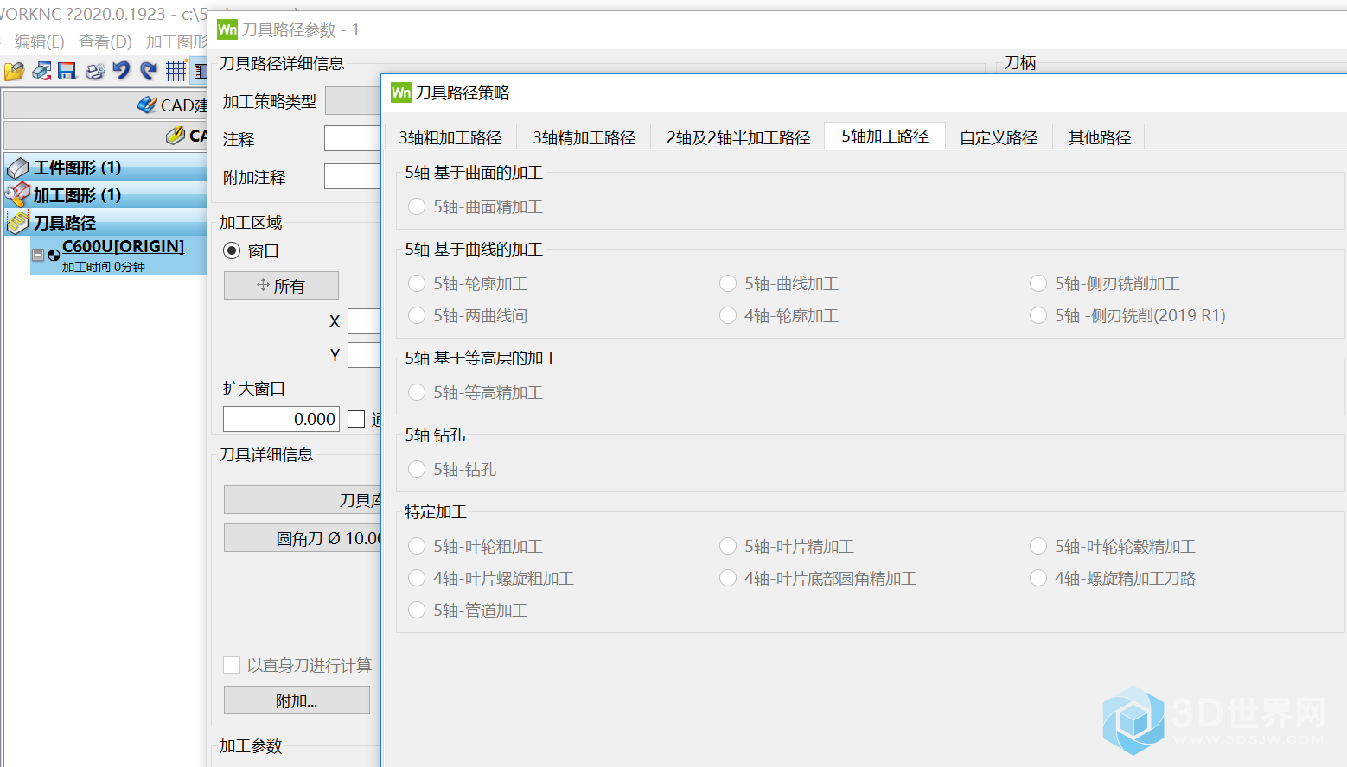Click the 加工策略类型 button field
The height and width of the screenshot is (767, 1347).
(x=353, y=100)
